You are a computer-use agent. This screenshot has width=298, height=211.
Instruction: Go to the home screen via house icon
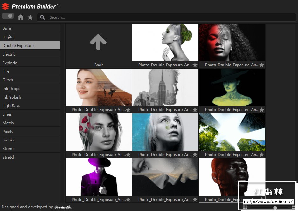pyautogui.click(x=21, y=17)
